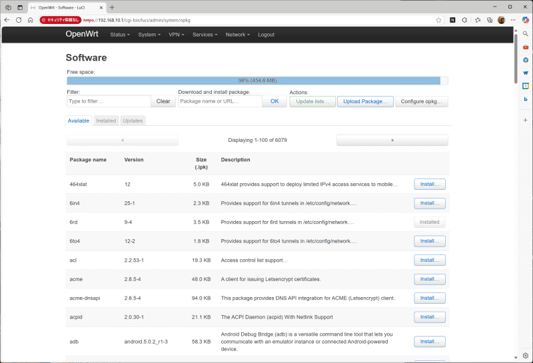Bookmark page with star icon
The width and height of the screenshot is (533, 363).
point(438,20)
